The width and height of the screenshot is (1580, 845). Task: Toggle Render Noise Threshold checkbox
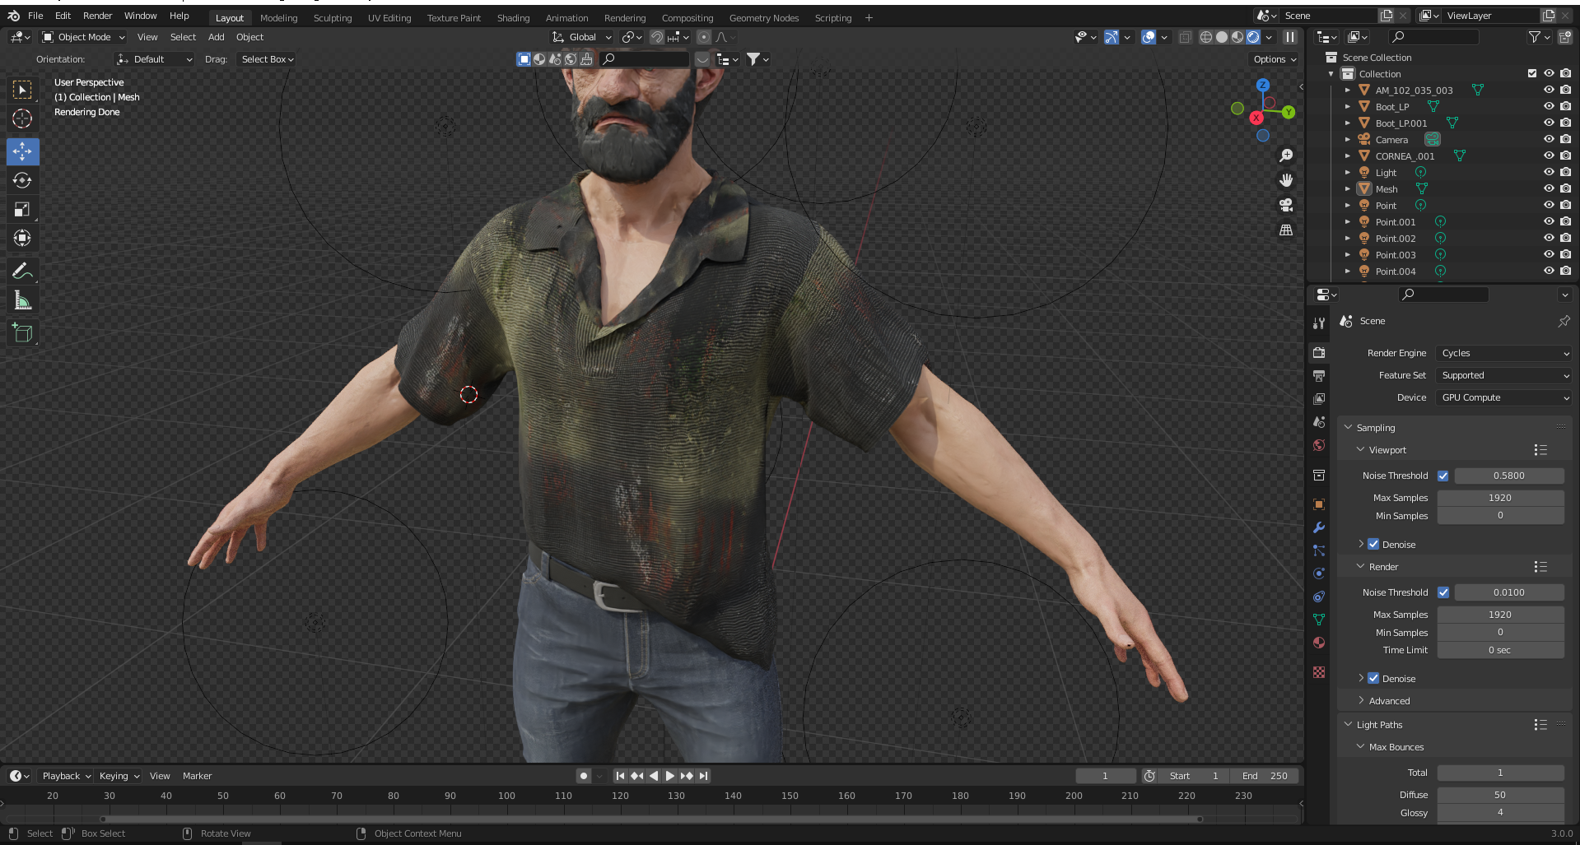(1443, 592)
